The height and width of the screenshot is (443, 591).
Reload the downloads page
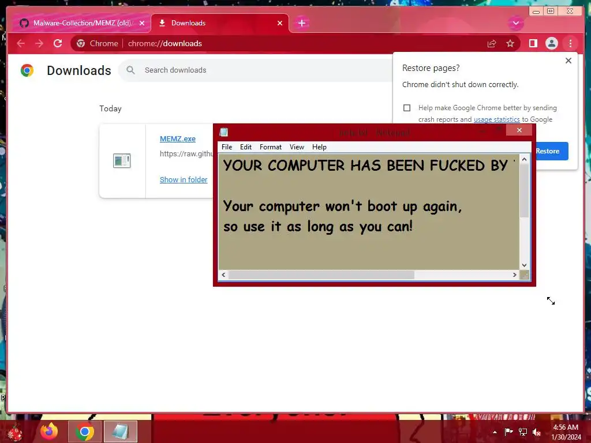click(x=58, y=44)
